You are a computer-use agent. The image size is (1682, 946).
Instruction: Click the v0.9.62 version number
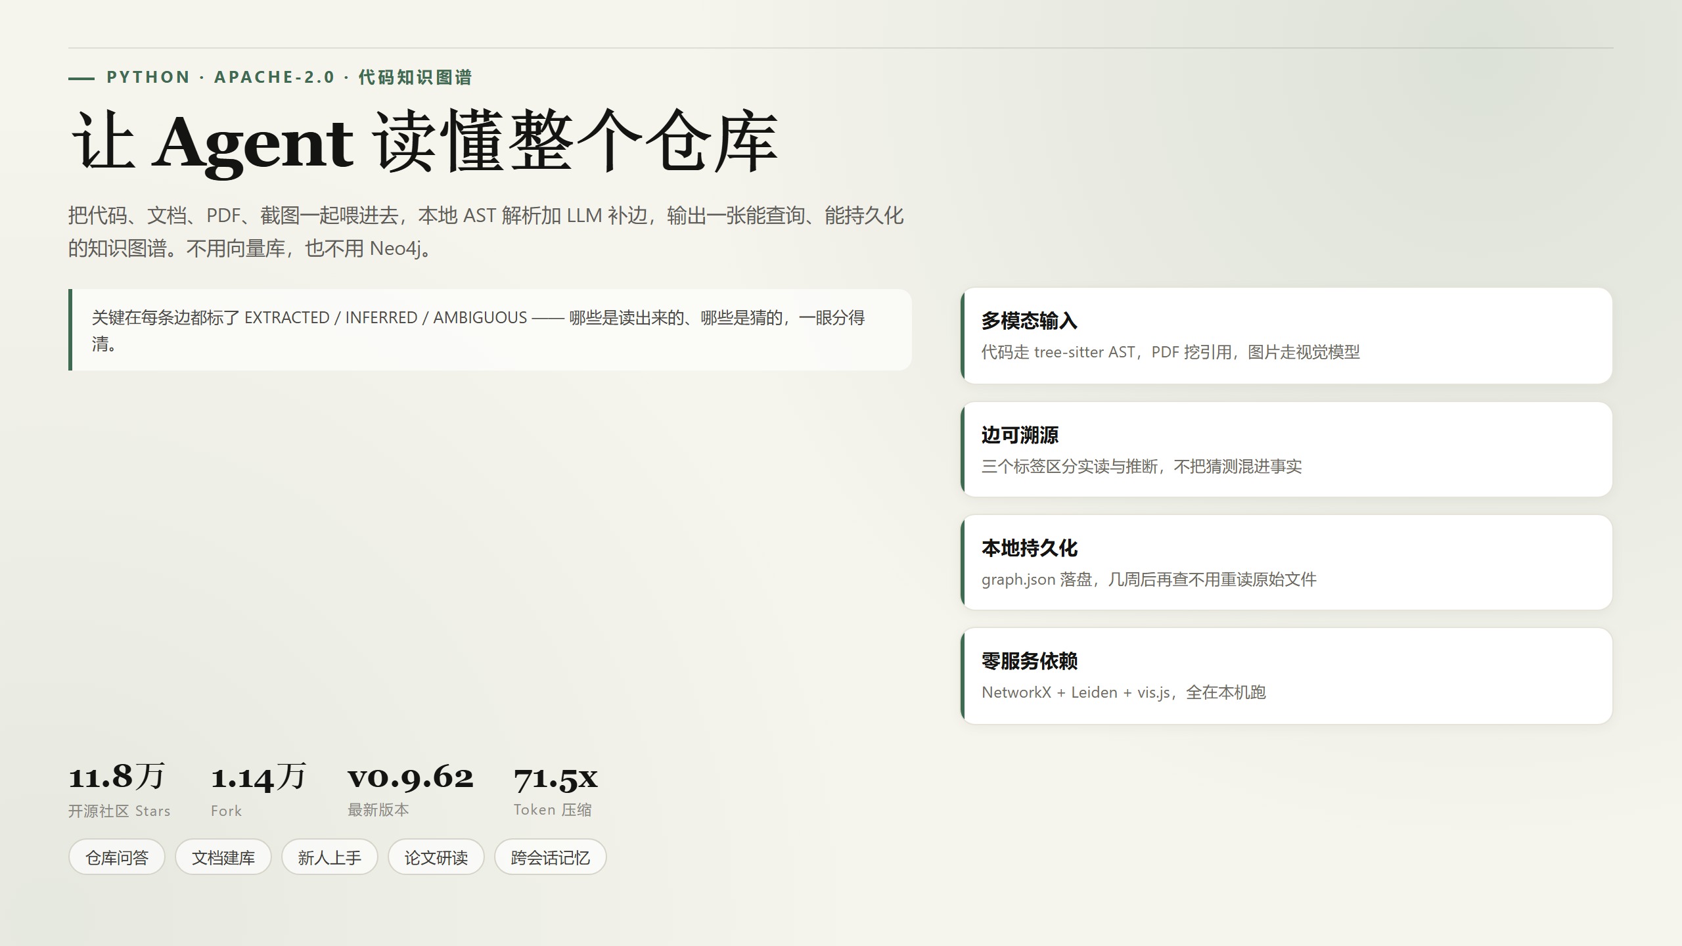pos(411,777)
